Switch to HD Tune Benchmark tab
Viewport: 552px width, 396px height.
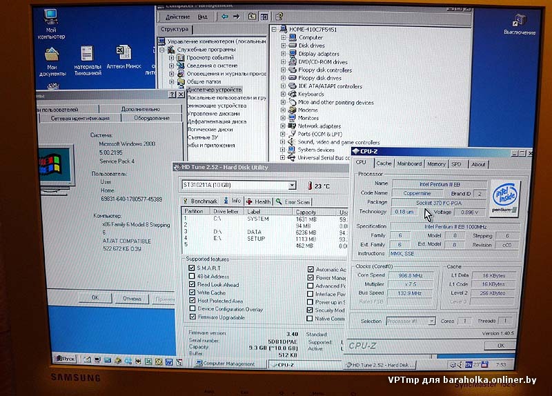click(200, 201)
